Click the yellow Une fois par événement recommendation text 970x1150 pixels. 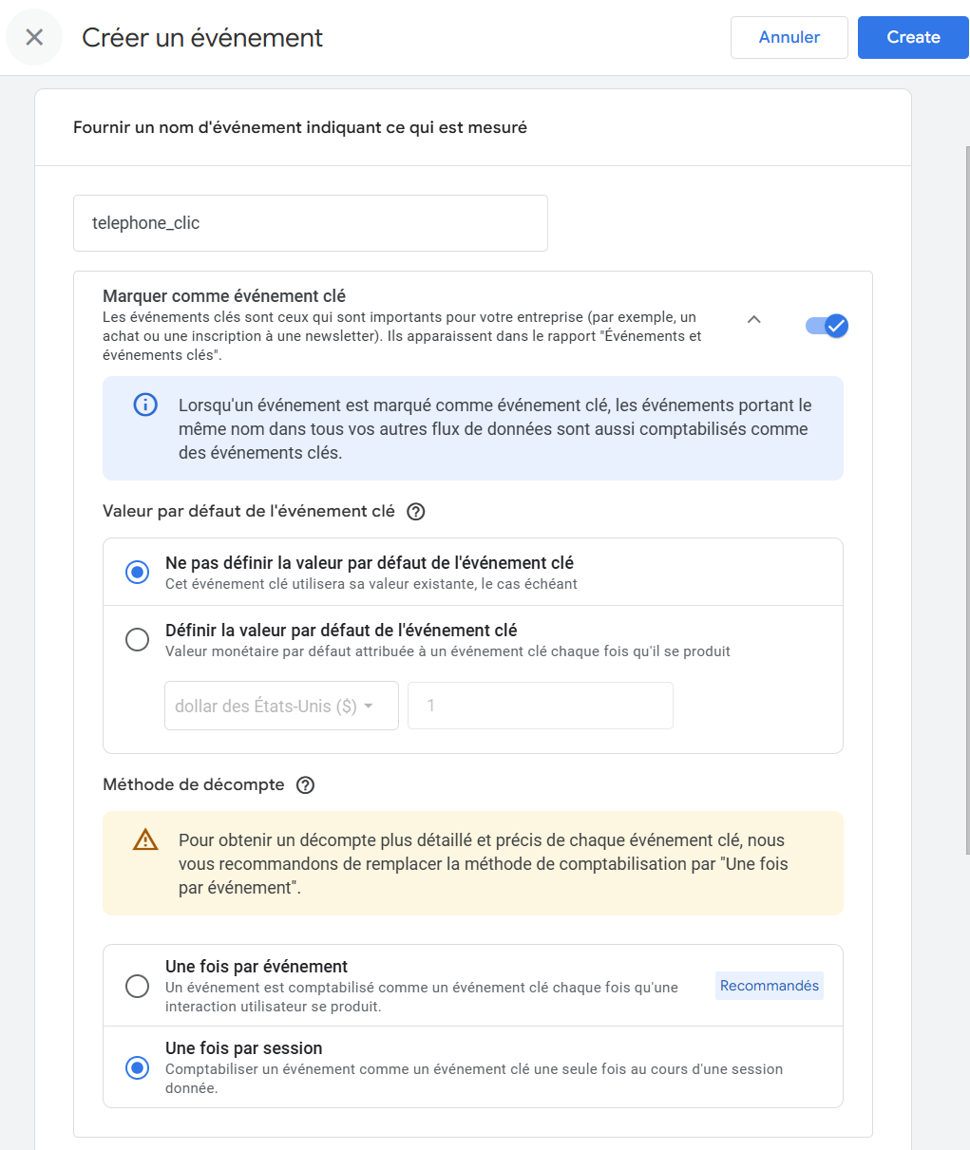coord(483,864)
